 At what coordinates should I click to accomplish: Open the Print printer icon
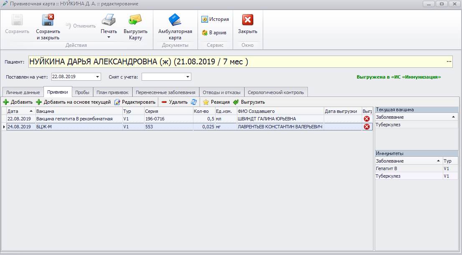109,20
